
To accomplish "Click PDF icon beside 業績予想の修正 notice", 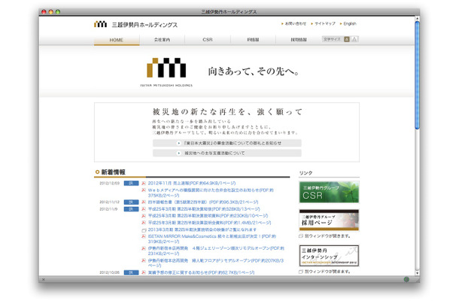I will [x=144, y=272].
